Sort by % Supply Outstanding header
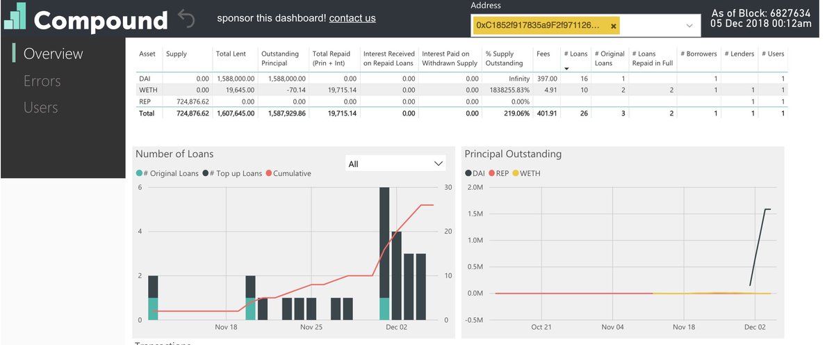The height and width of the screenshot is (345, 834). [x=504, y=58]
